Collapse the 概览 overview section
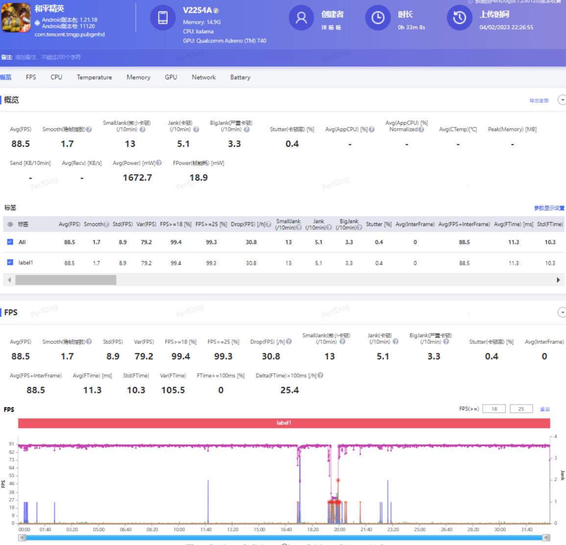Screen dimensions: 566x545 pos(562,100)
